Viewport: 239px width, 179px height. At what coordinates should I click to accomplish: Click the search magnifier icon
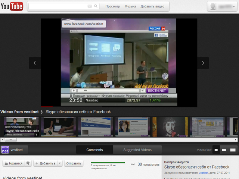point(96,6)
